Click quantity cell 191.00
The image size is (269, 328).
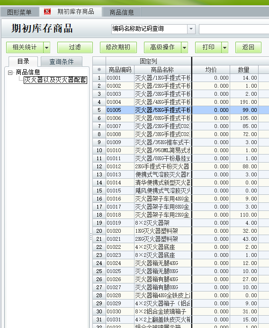(x=244, y=102)
